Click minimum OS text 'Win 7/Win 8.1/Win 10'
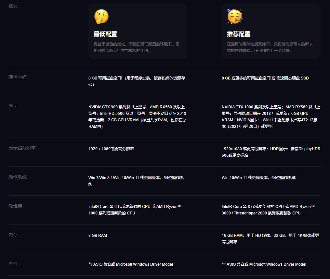 136,181
